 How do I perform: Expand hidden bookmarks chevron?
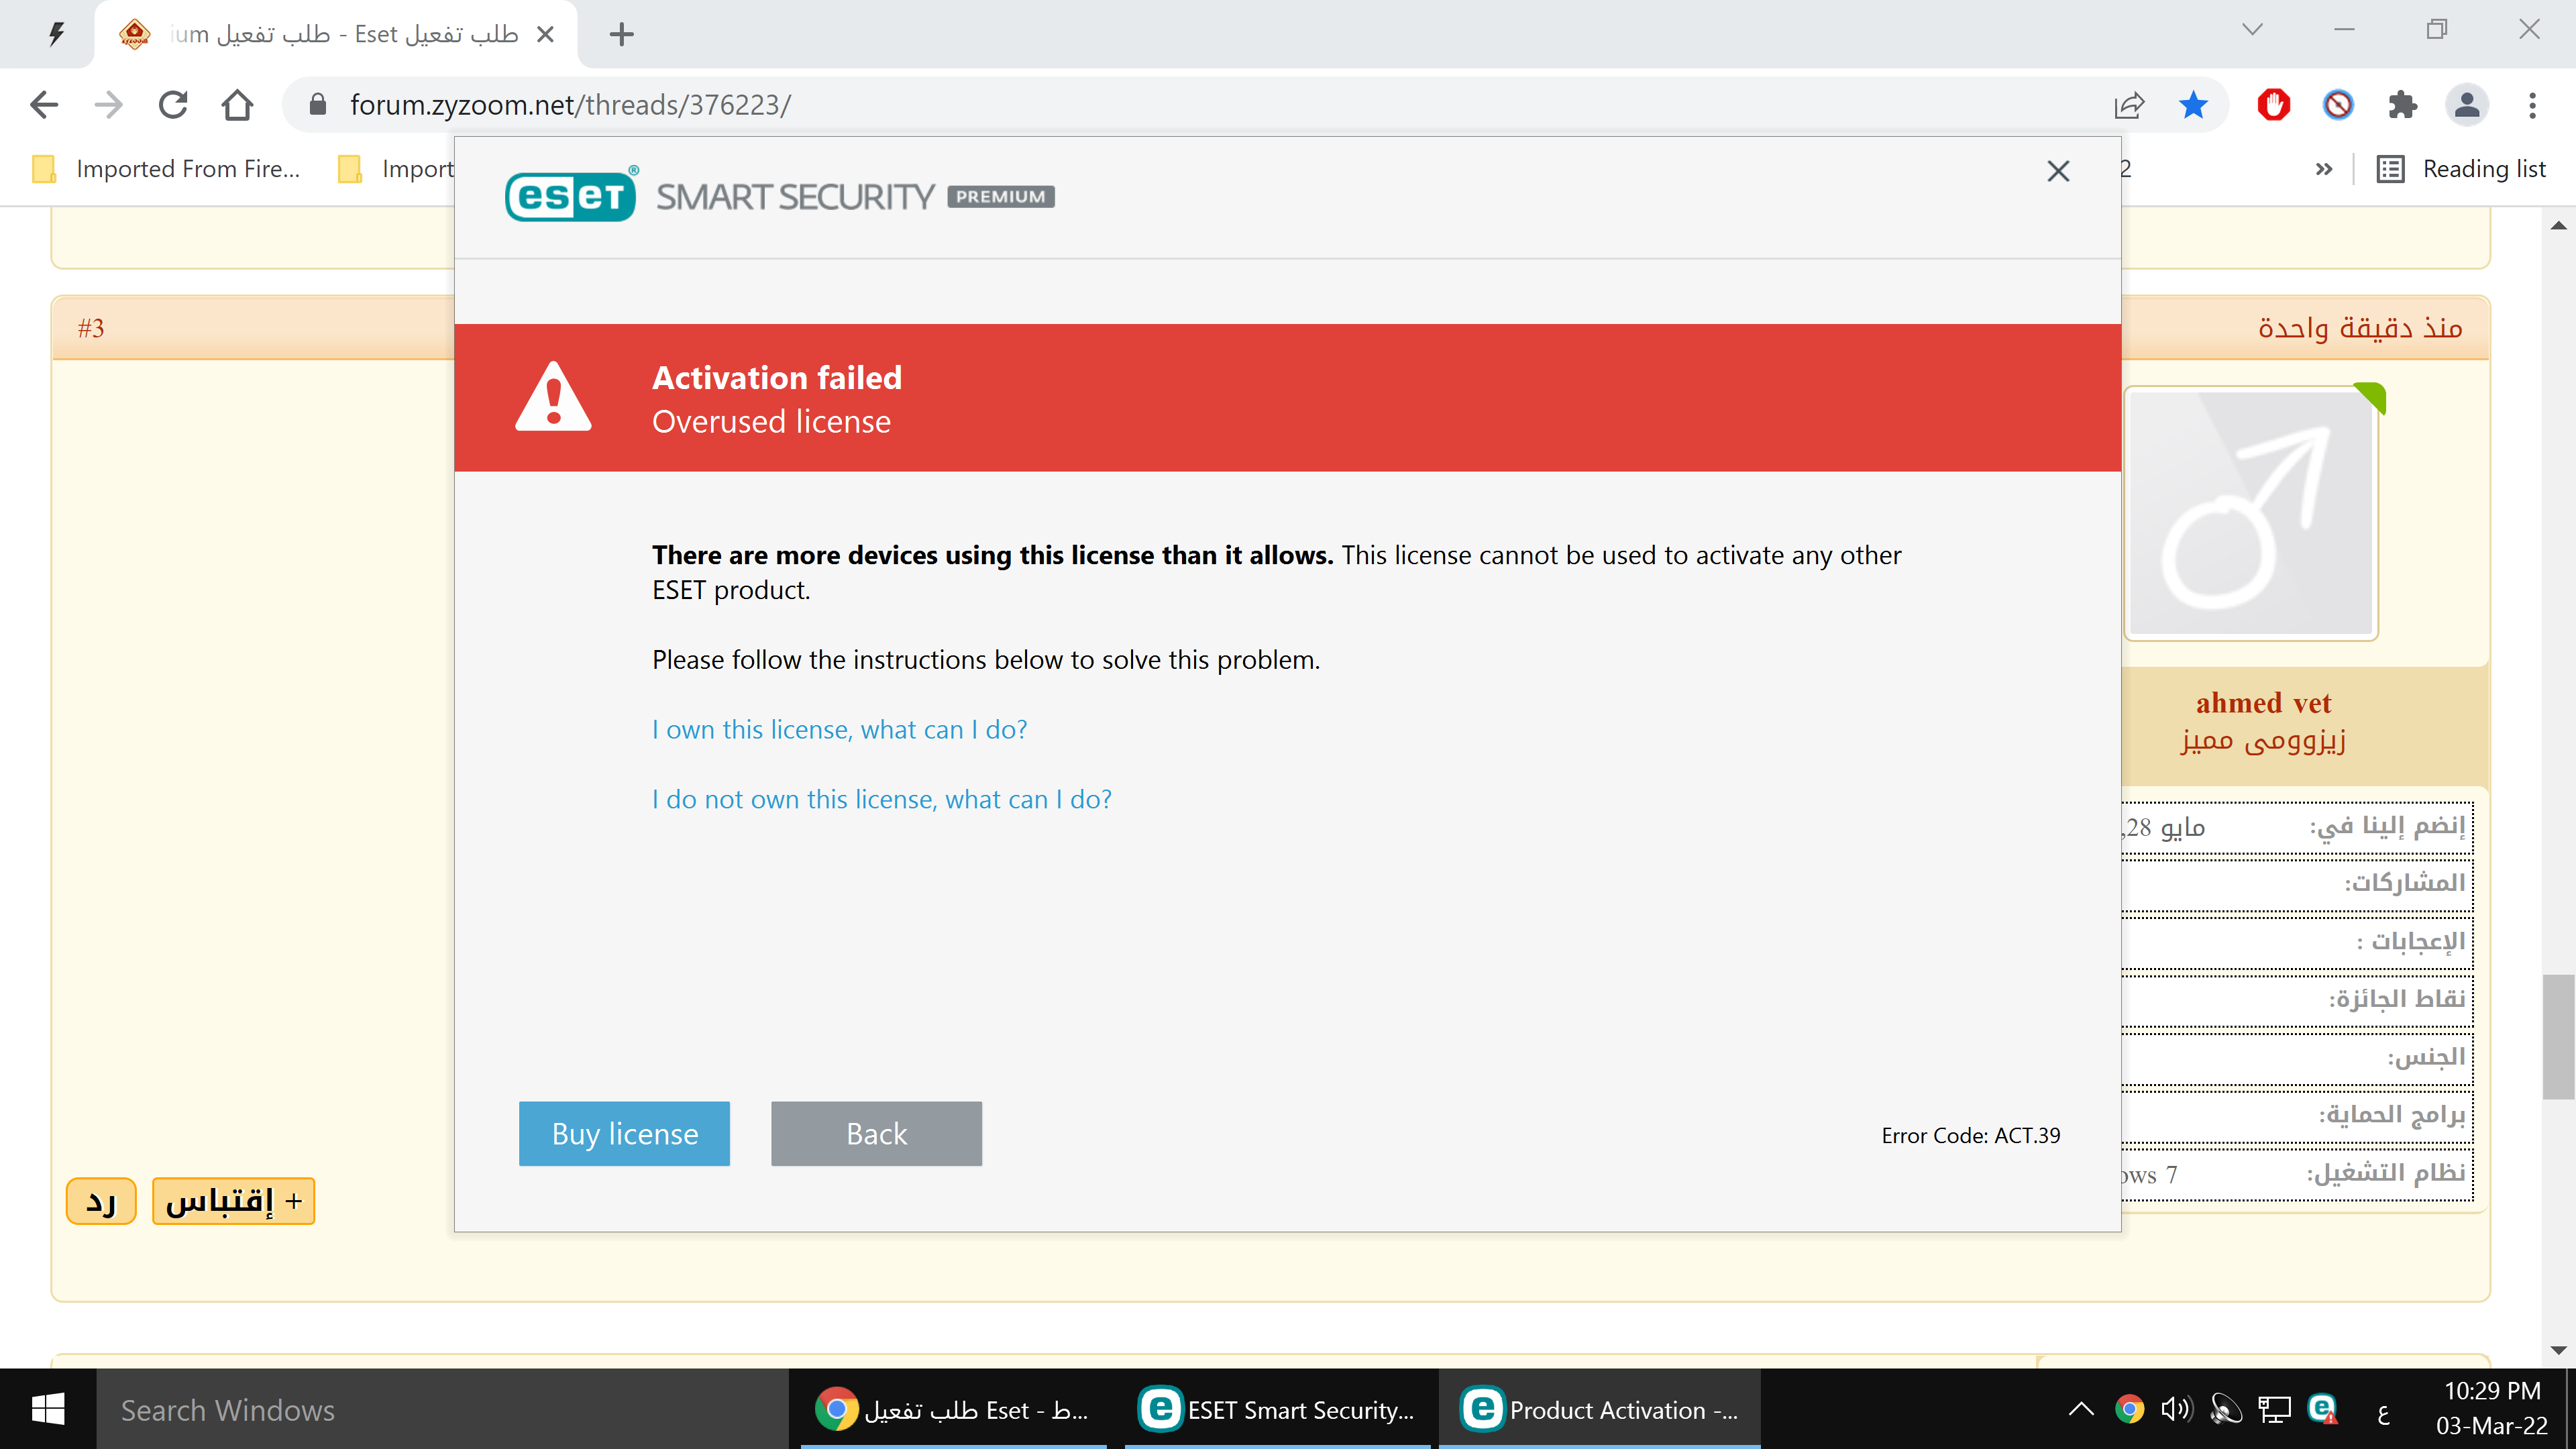(2324, 169)
